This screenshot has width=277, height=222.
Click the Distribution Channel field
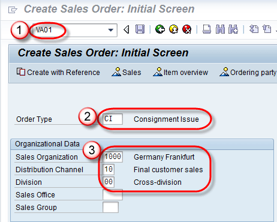[109, 169]
